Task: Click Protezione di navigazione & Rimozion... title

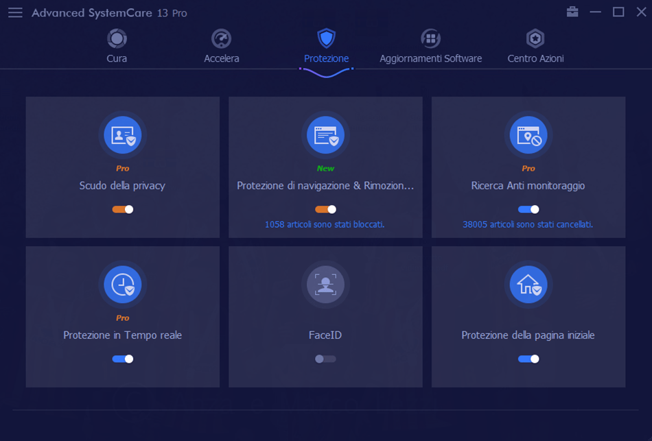Action: pos(325,186)
